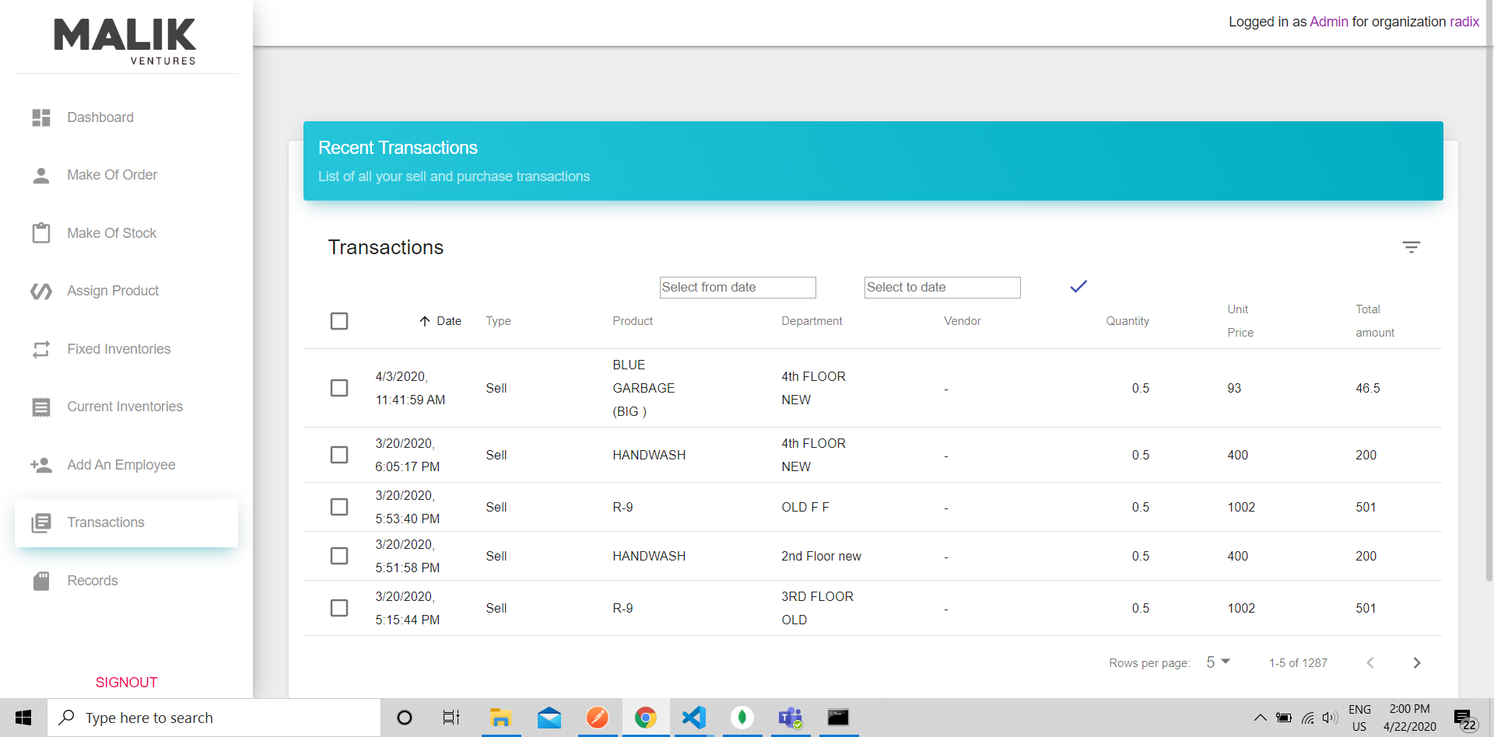Select the BLUE GARBAGE (BIG) transaction checkbox

[339, 388]
